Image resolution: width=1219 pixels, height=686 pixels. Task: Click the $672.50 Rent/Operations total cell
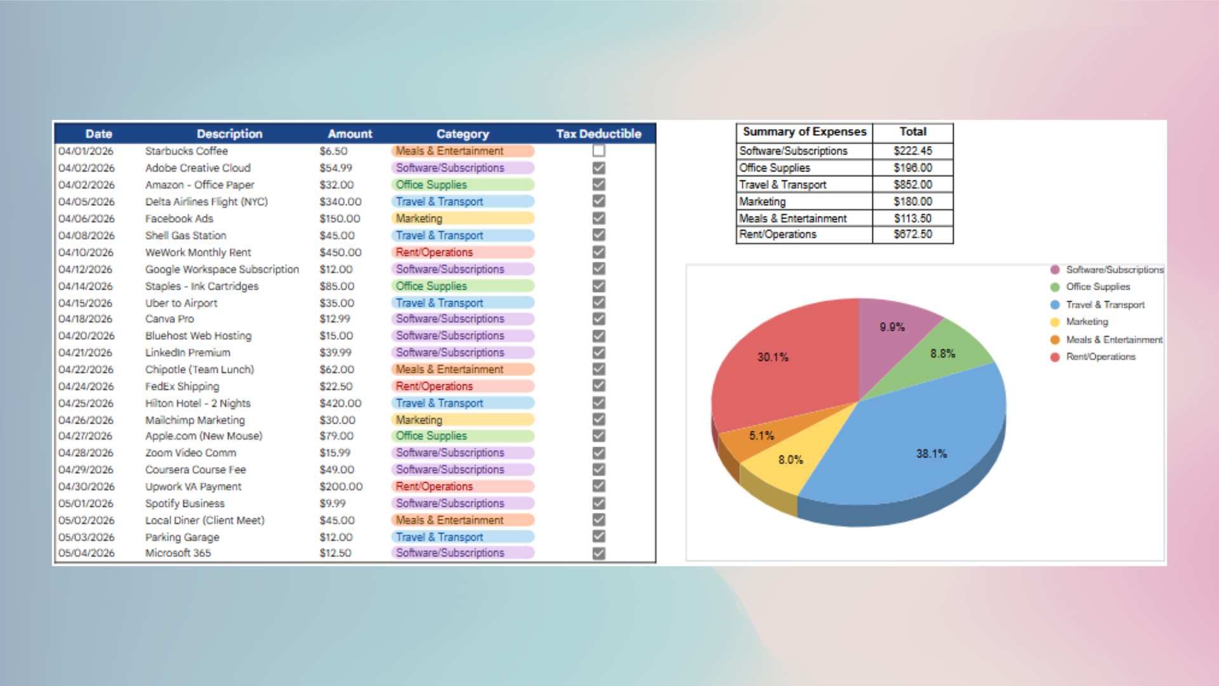(x=913, y=234)
